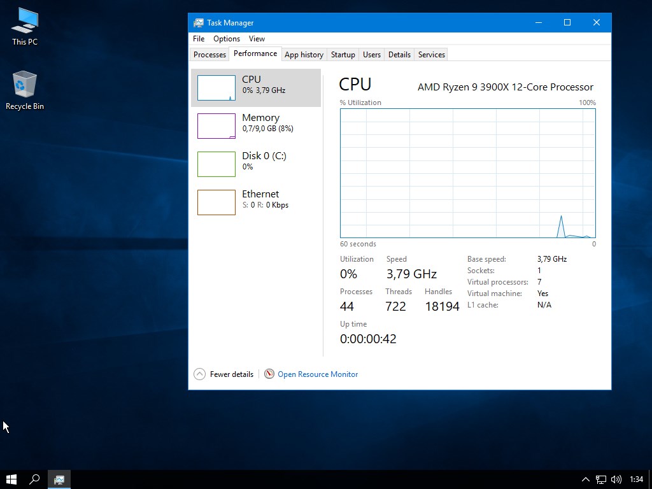Click the CPU utilization graph
This screenshot has height=489, width=652.
[x=468, y=173]
